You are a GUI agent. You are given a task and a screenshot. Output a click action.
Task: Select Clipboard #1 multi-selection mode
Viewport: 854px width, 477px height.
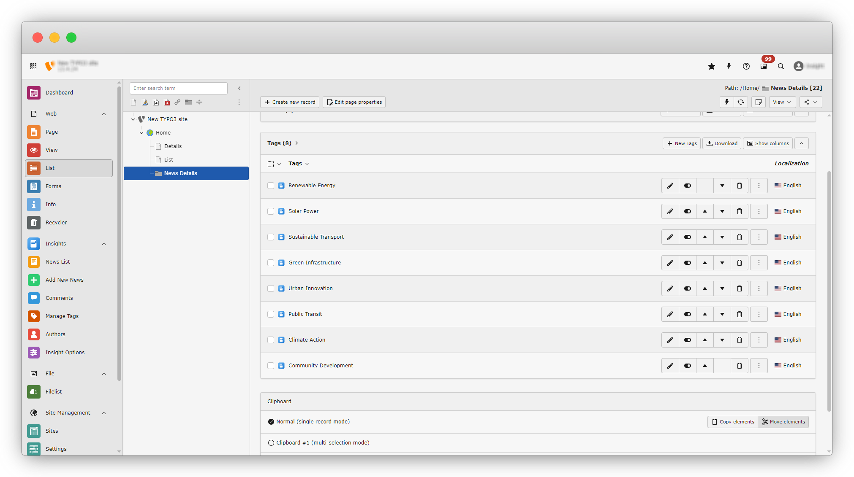click(271, 443)
